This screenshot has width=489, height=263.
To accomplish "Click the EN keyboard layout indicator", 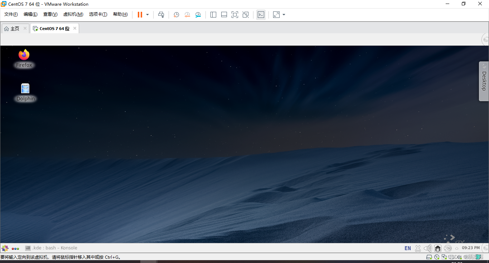I will pos(408,248).
